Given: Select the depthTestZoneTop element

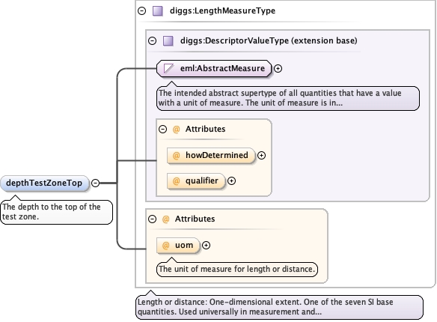Looking at the screenshot, I should [45, 183].
